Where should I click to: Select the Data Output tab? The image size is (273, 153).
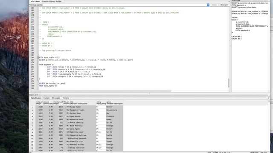coord(36,98)
